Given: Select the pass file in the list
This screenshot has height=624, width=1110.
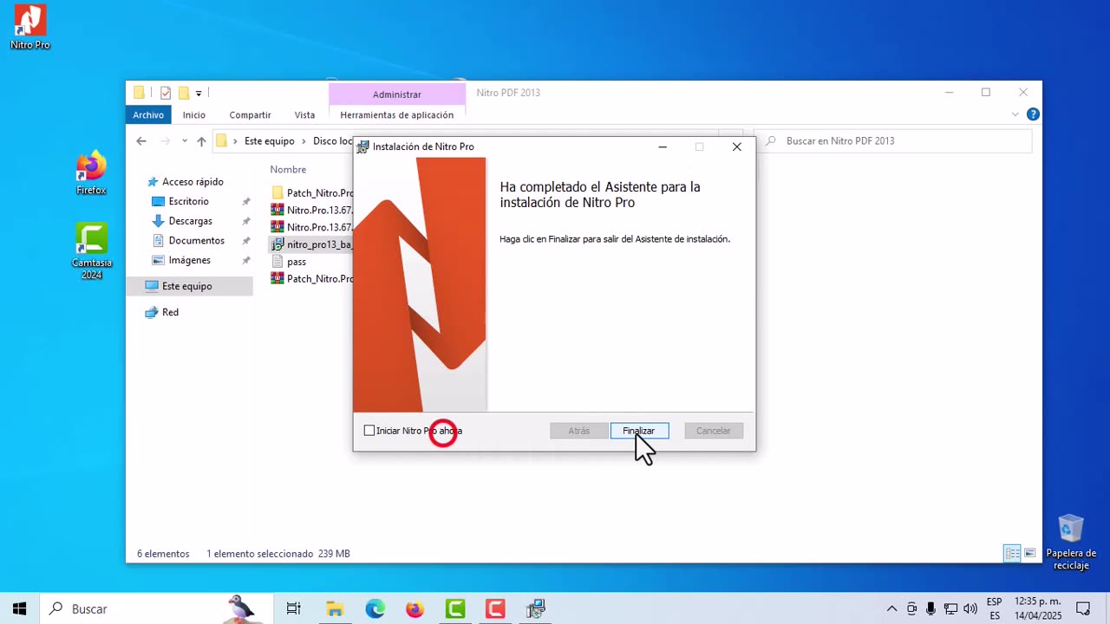Looking at the screenshot, I should [x=297, y=262].
